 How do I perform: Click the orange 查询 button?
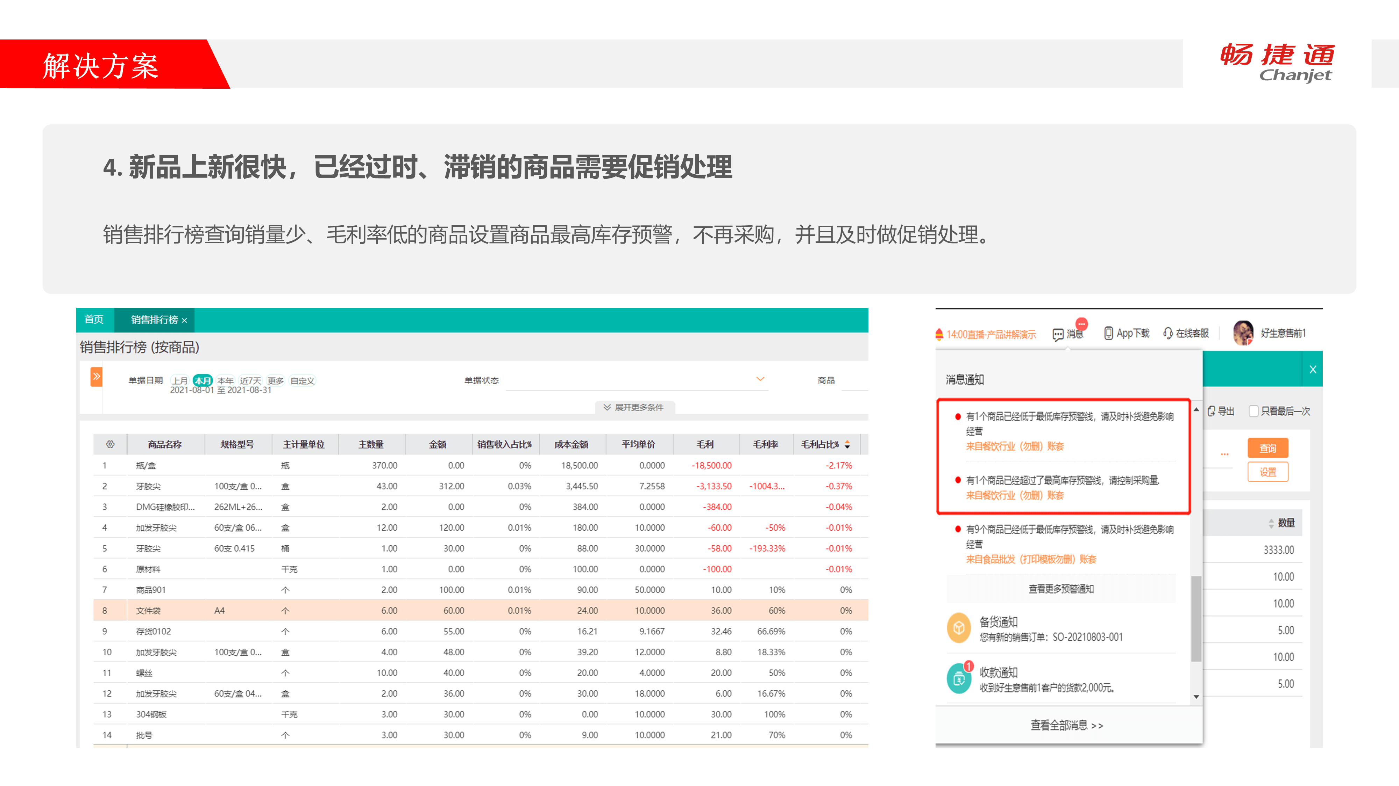1267,448
